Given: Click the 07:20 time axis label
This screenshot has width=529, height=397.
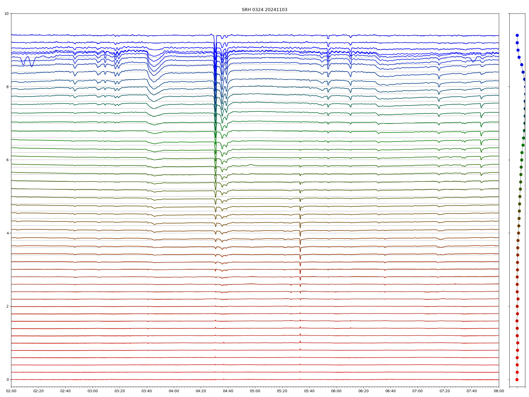Looking at the screenshot, I should coord(445,391).
